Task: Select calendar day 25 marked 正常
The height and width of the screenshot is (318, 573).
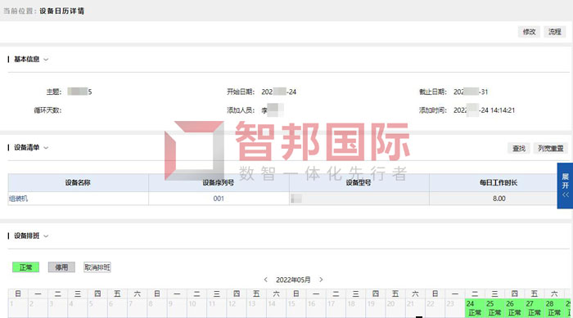Action: coord(494,308)
